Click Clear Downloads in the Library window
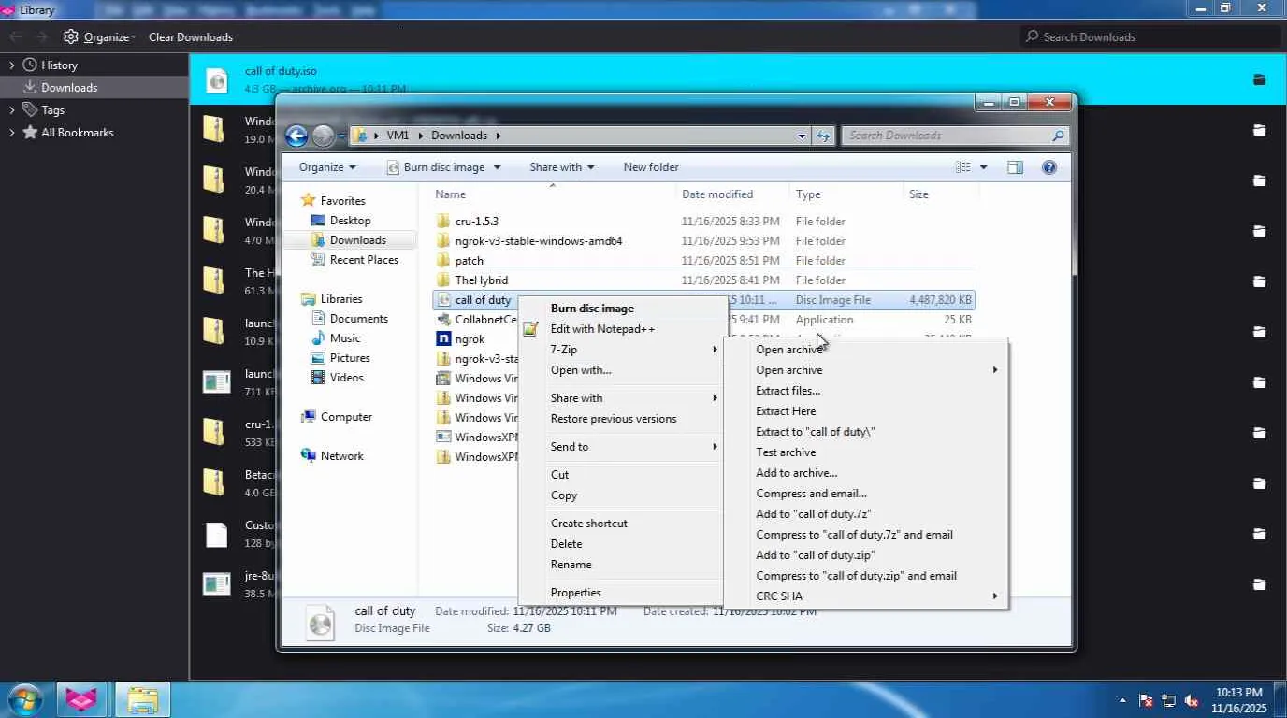The image size is (1287, 718). point(191,36)
